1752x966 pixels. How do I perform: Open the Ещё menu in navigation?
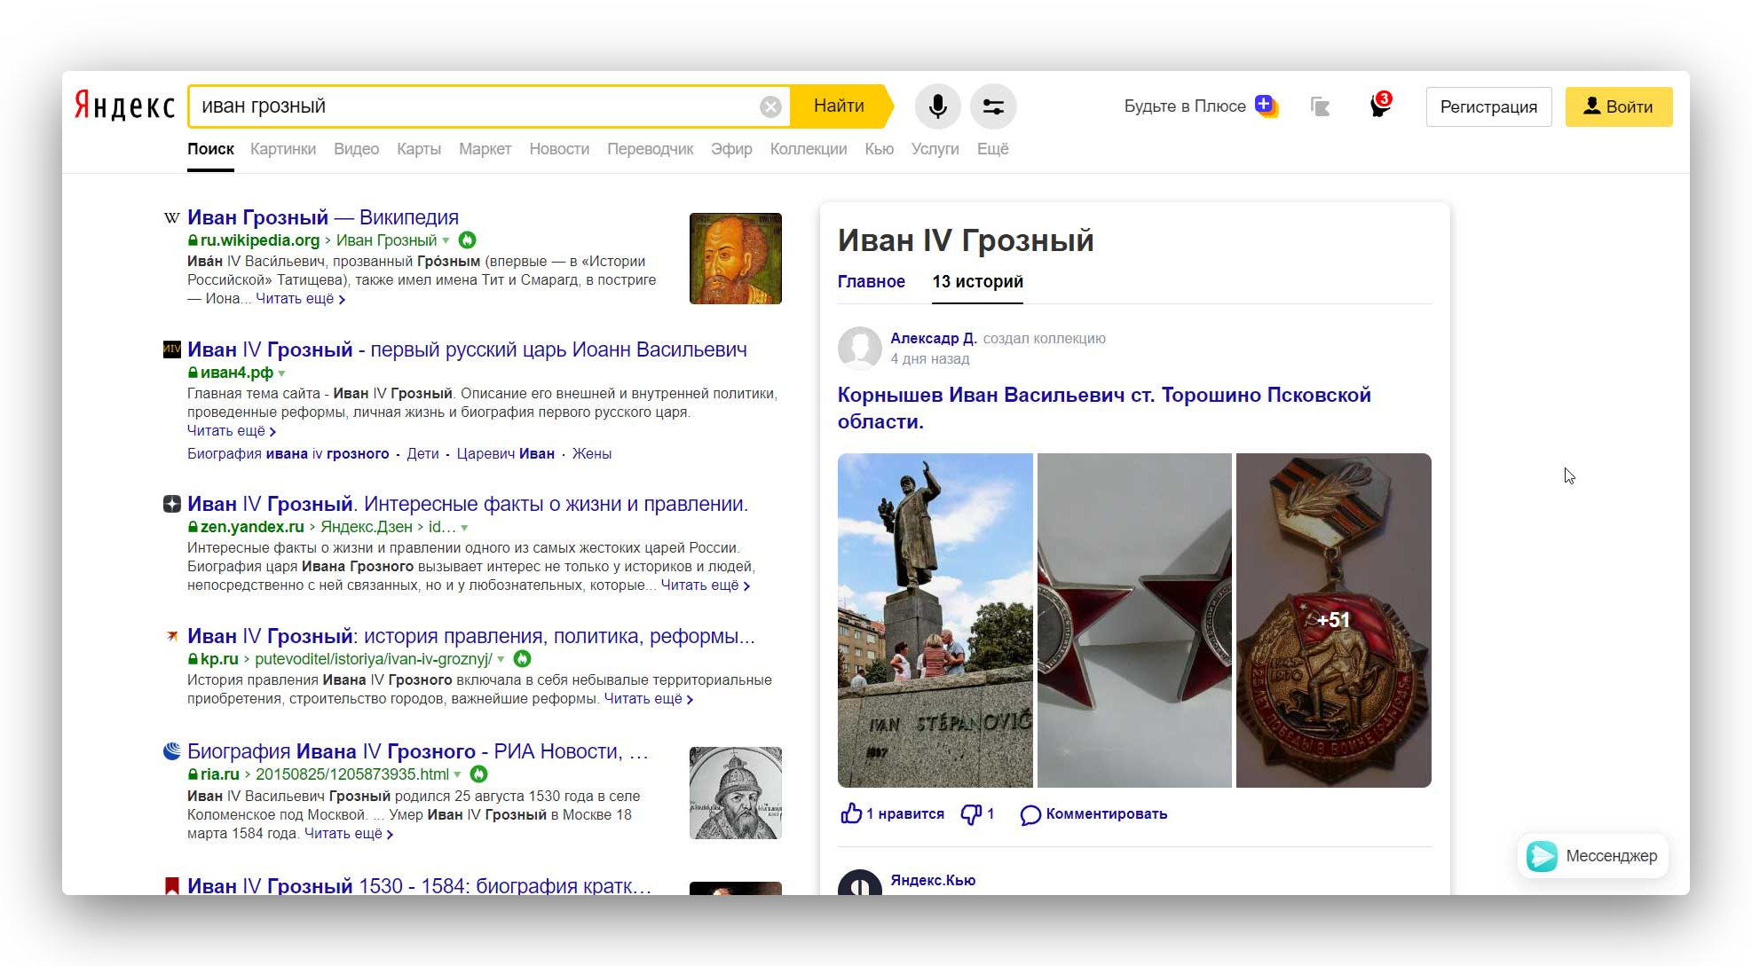click(x=992, y=149)
